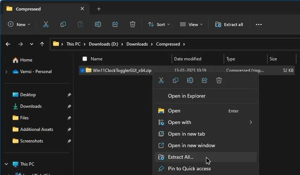Click the Delete trash icon in the top toolbar
The image size is (300, 175).
tap(133, 24)
